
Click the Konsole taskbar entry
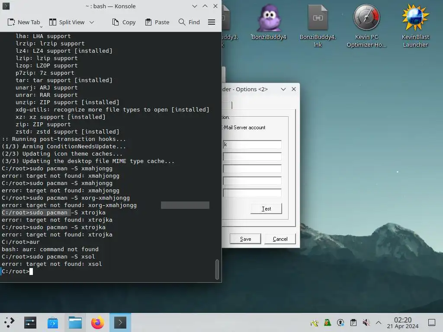120,322
